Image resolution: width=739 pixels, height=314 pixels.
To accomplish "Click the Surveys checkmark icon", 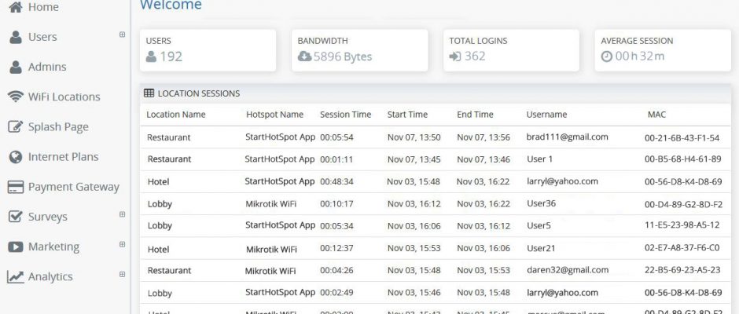I will point(16,217).
